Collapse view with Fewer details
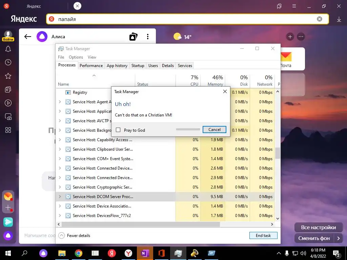Viewport: 347px width, 260px height. [74, 236]
